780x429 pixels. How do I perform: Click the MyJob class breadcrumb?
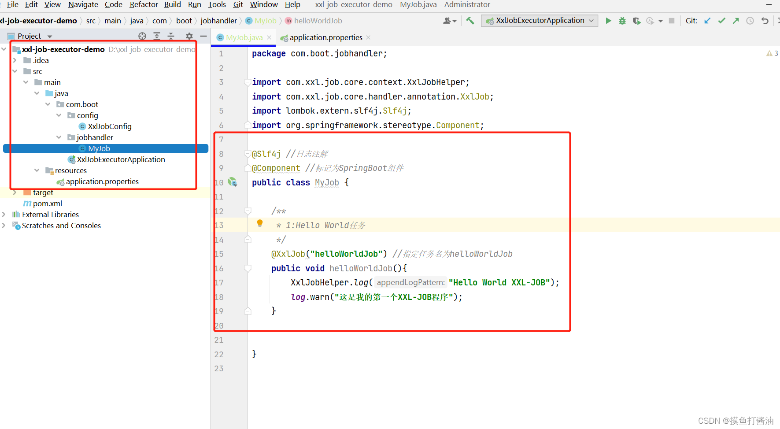[261, 21]
